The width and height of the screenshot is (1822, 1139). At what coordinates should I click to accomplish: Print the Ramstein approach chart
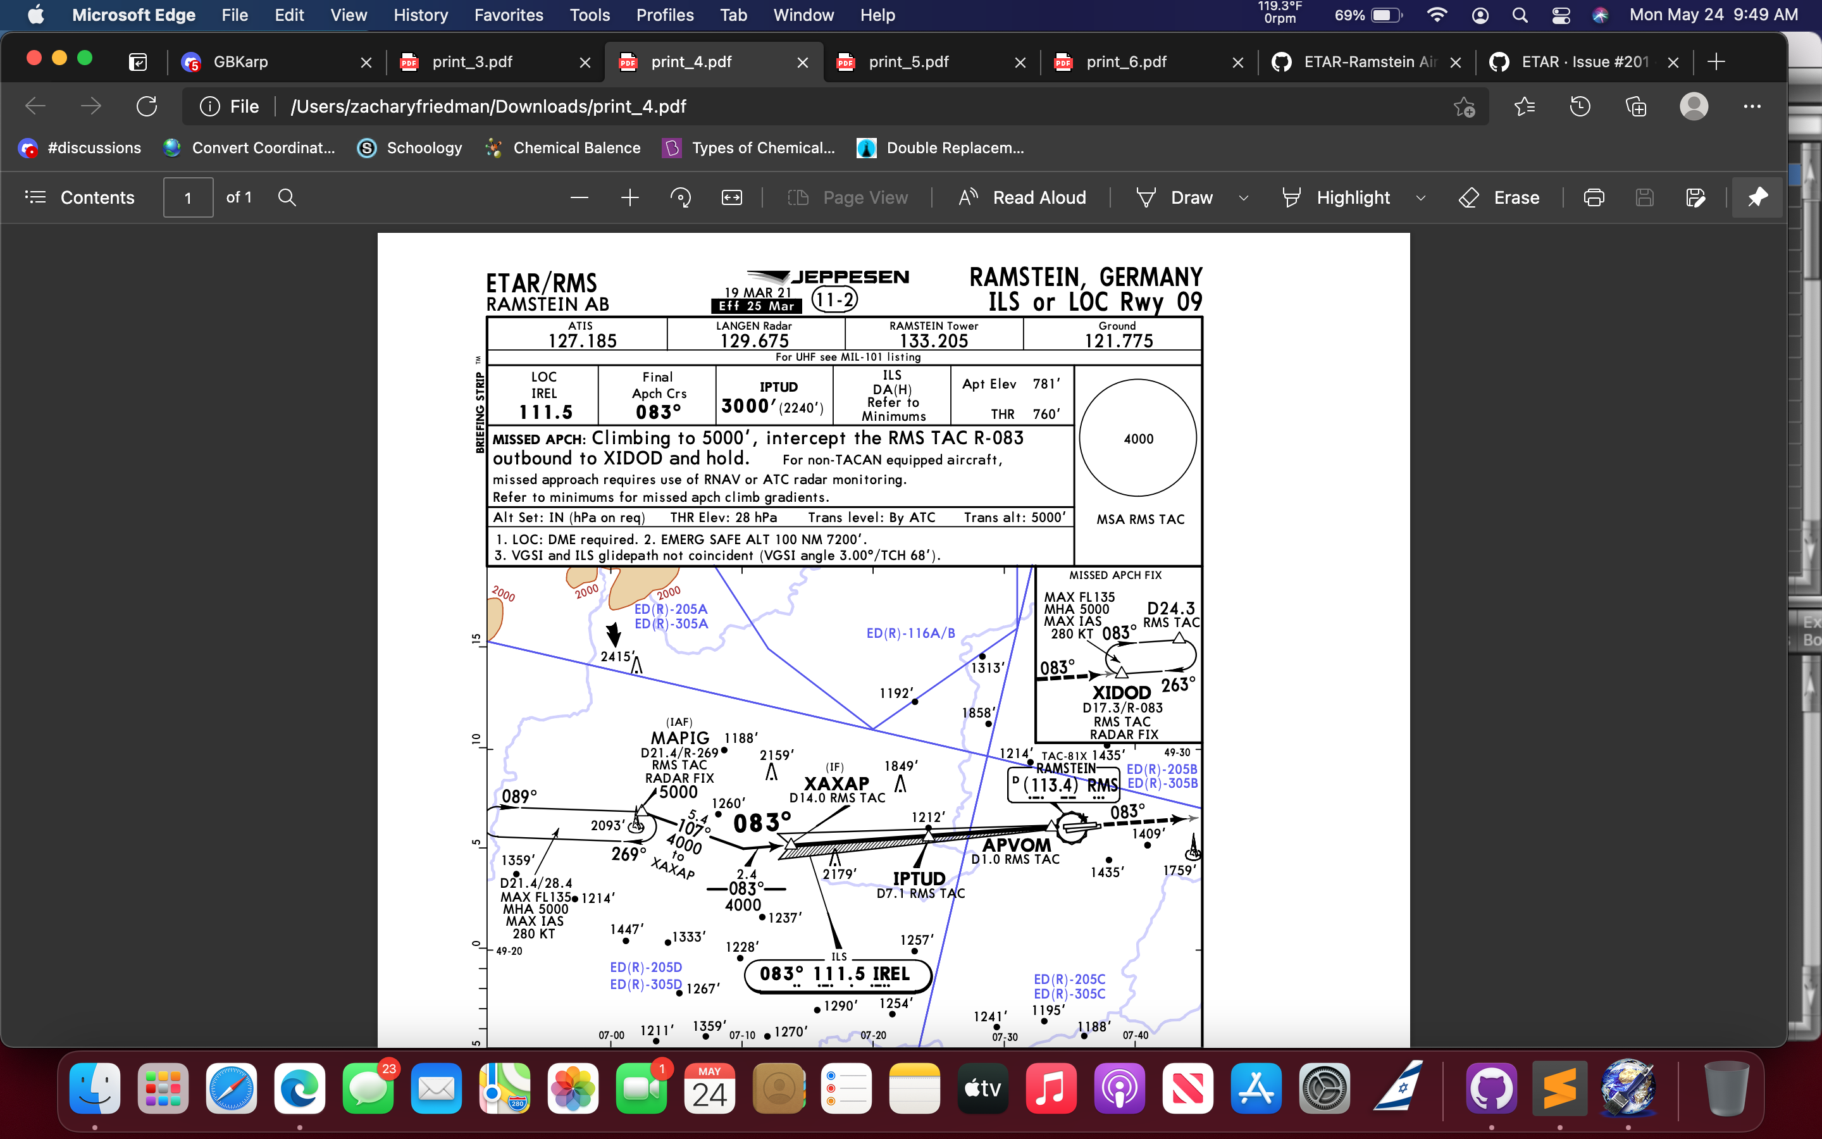point(1594,197)
